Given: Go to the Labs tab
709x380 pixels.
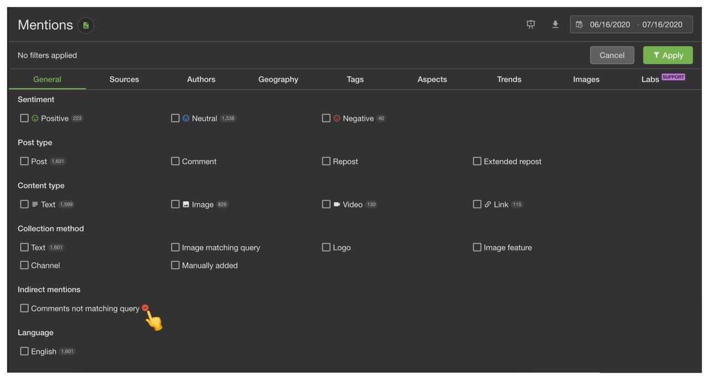Looking at the screenshot, I should pyautogui.click(x=650, y=79).
